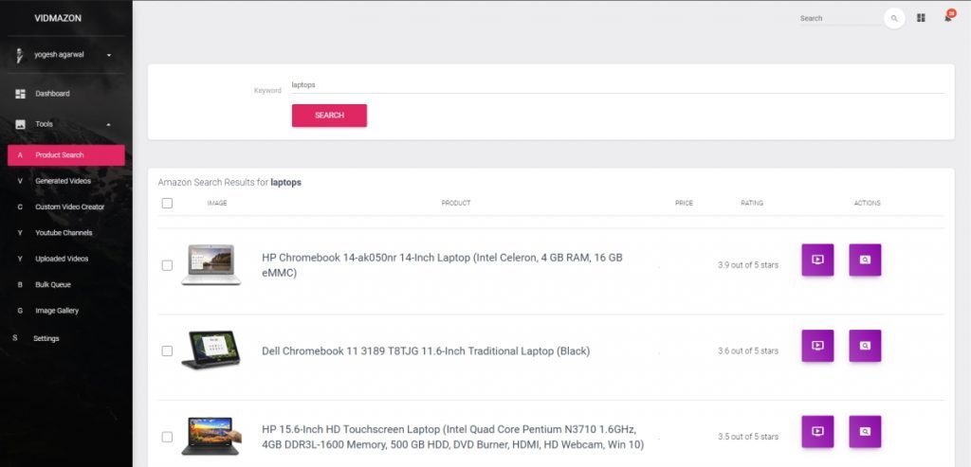Image resolution: width=971 pixels, height=467 pixels.
Task: Click the HP Chromebook product thumbnail
Action: pyautogui.click(x=211, y=264)
